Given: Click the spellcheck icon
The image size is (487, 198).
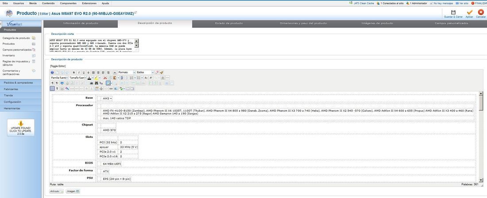Looking at the screenshot, I should click(x=121, y=89).
